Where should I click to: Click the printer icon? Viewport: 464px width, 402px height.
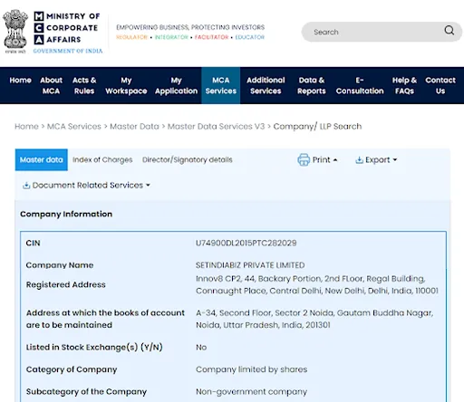(x=304, y=159)
